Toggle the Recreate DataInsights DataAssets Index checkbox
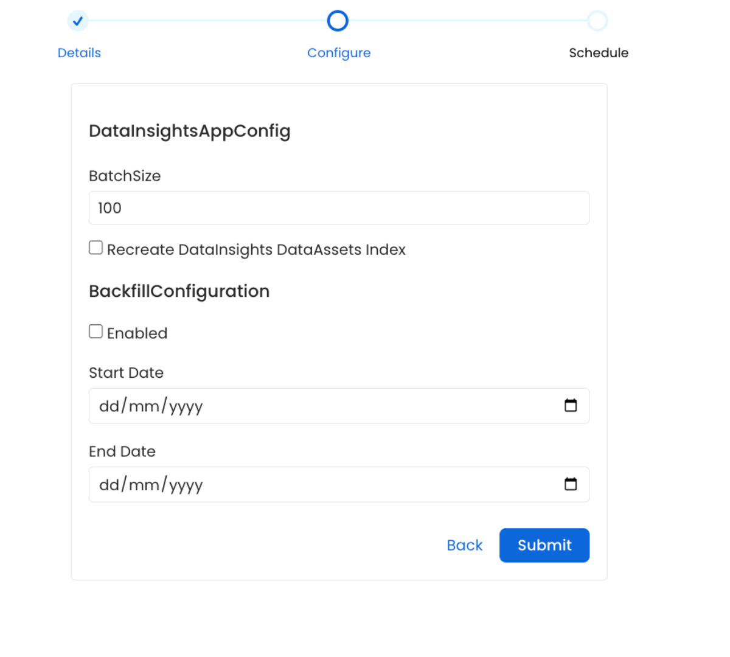 coord(96,247)
